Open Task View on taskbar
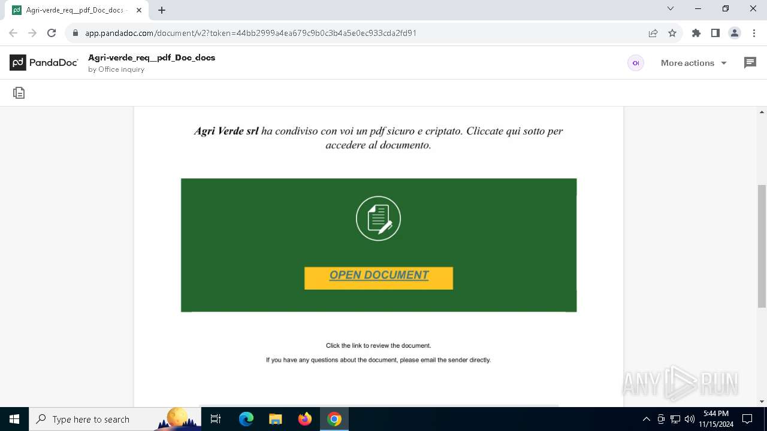The width and height of the screenshot is (767, 431). pos(216,419)
